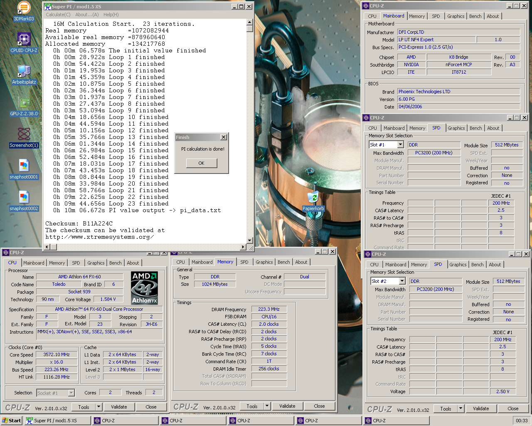Open the Slot #2 memory slot dropdown

(402, 281)
